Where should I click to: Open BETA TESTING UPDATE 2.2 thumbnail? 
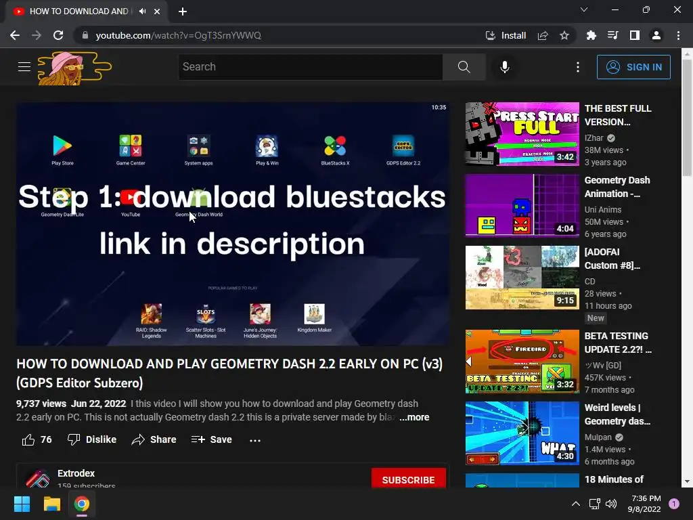coord(522,362)
